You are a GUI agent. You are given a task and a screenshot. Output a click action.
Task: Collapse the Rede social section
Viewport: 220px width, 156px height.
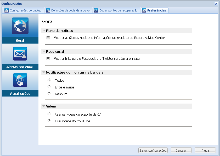pos(44,52)
